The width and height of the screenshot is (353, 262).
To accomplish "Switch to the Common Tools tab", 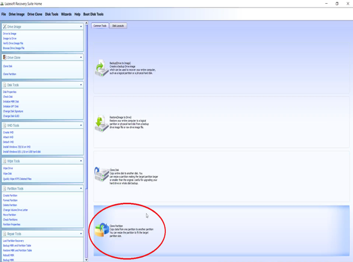I will [x=100, y=26].
